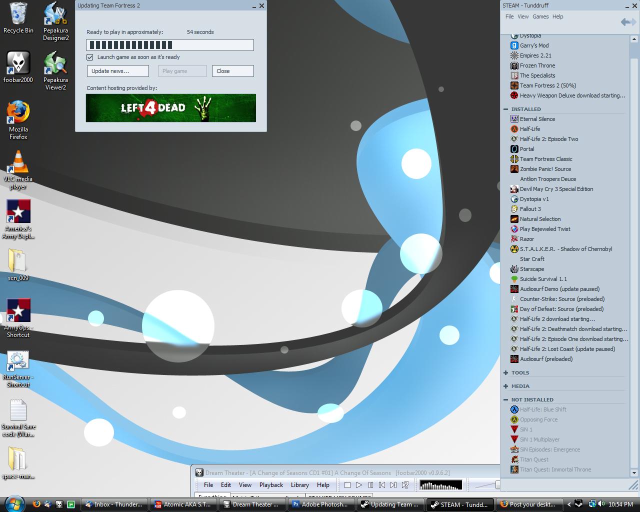Open VLC media player desktop shortcut

tap(18, 170)
